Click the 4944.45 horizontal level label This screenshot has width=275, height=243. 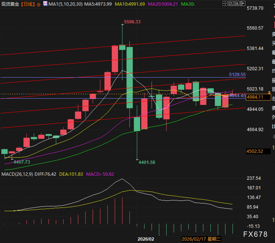(237, 96)
